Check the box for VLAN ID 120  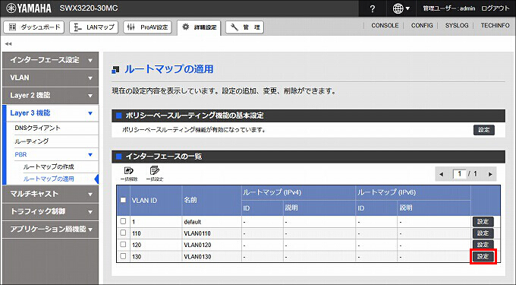click(x=123, y=245)
